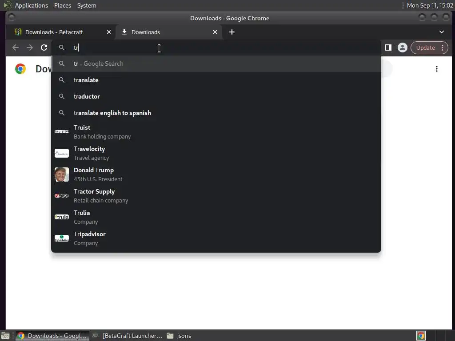This screenshot has height=341, width=455.
Task: Close the Downloads tab
Action: pos(215,32)
